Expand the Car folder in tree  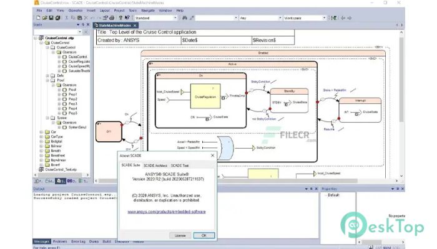click(42, 132)
